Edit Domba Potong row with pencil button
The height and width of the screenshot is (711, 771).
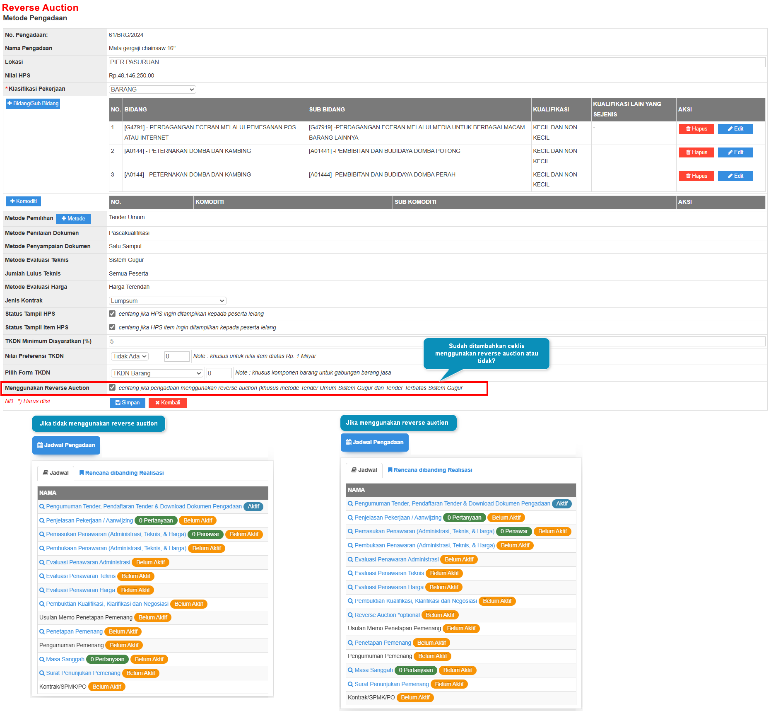[x=735, y=152]
